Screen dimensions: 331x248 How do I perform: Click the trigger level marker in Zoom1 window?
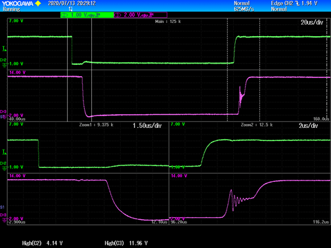click(x=4, y=152)
